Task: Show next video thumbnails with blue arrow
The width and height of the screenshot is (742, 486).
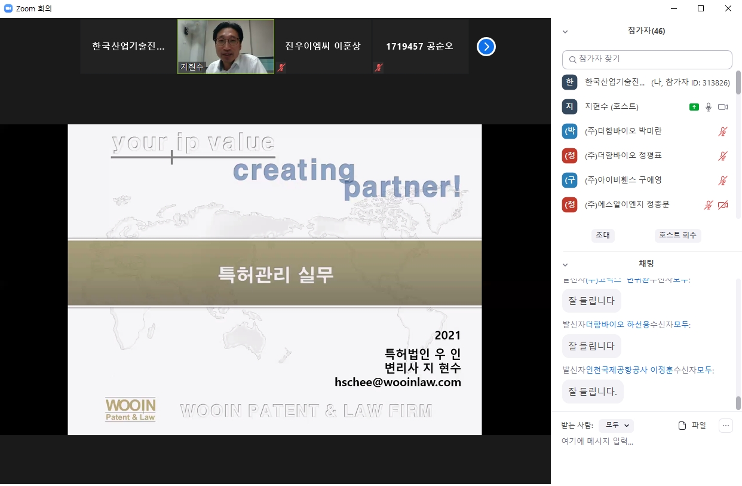Action: pos(486,46)
